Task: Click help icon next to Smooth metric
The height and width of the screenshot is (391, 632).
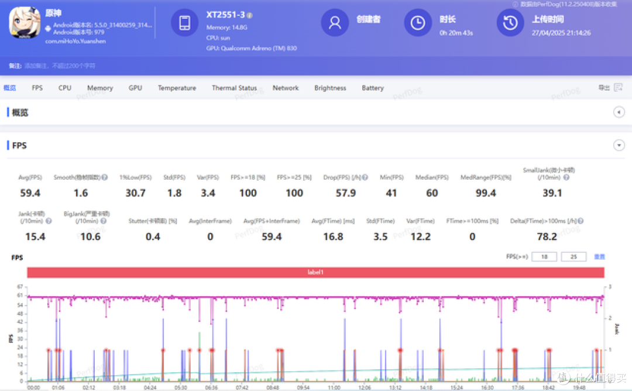Action: pyautogui.click(x=105, y=177)
